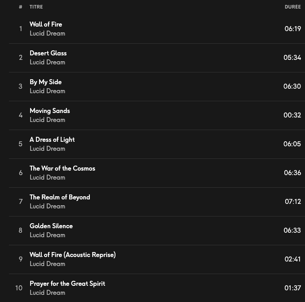Open Lucid Dream artist under Desert Glass
305x302 pixels.
click(47, 62)
